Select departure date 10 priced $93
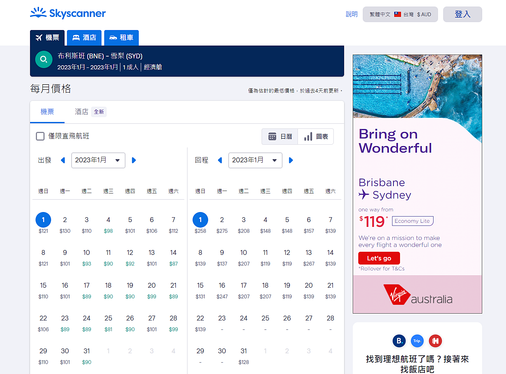 pos(87,258)
